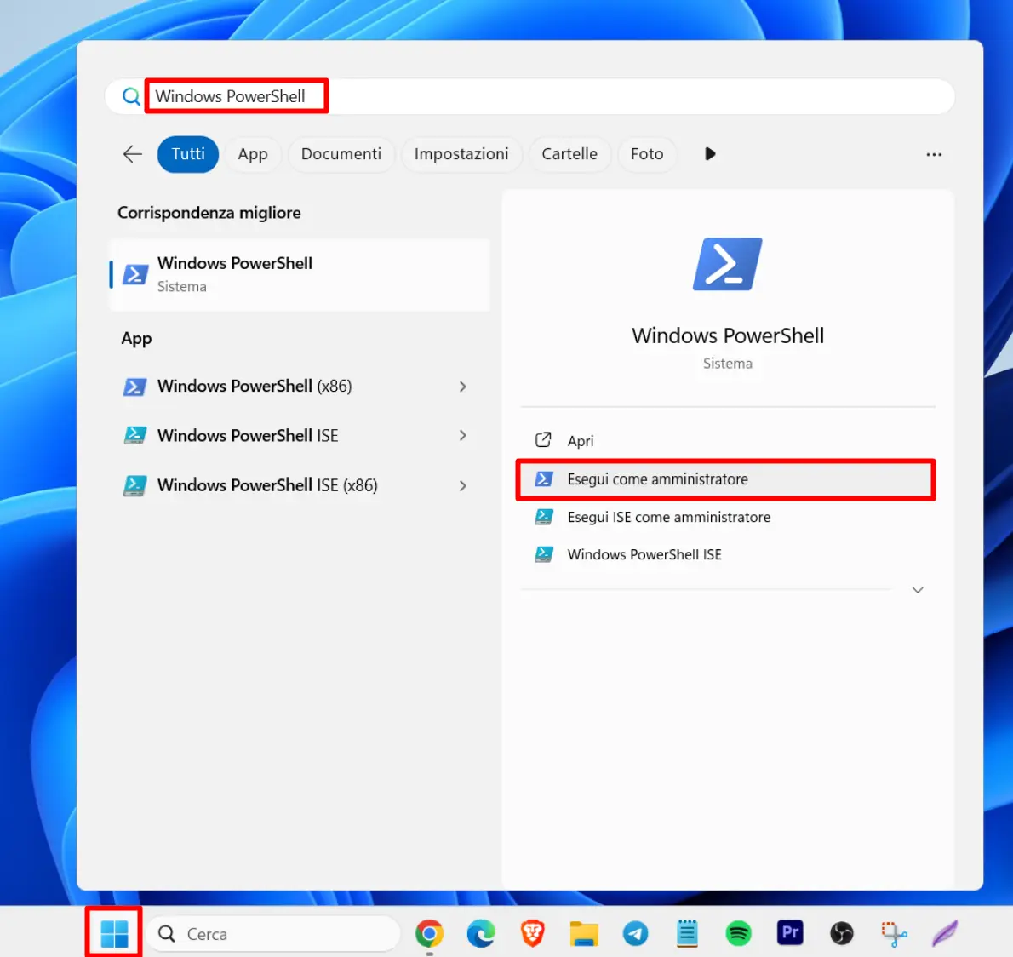Image resolution: width=1013 pixels, height=957 pixels.
Task: Expand options for Windows PowerShell (x86)
Action: tap(462, 387)
